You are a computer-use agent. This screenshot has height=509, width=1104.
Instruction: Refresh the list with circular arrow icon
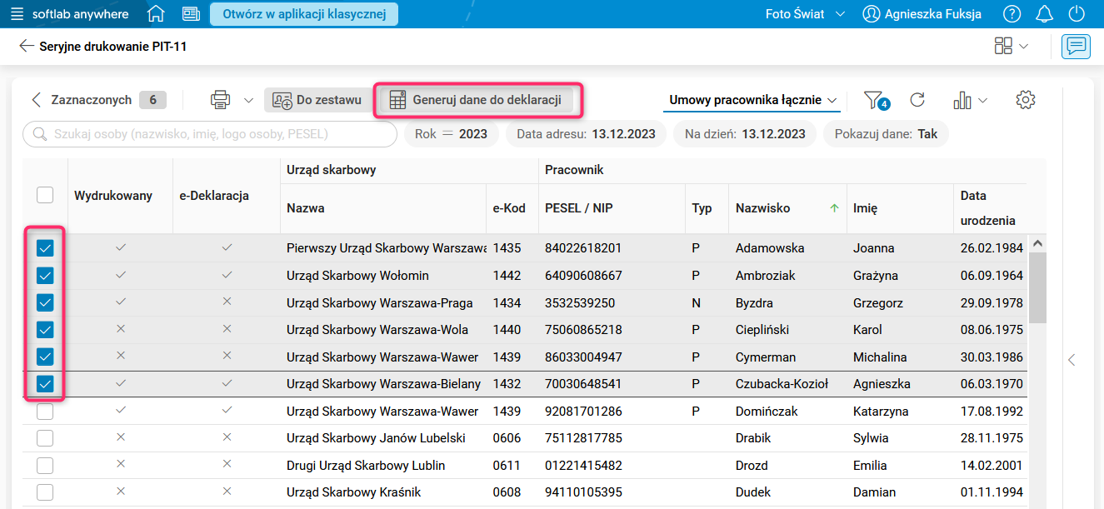[x=917, y=100]
